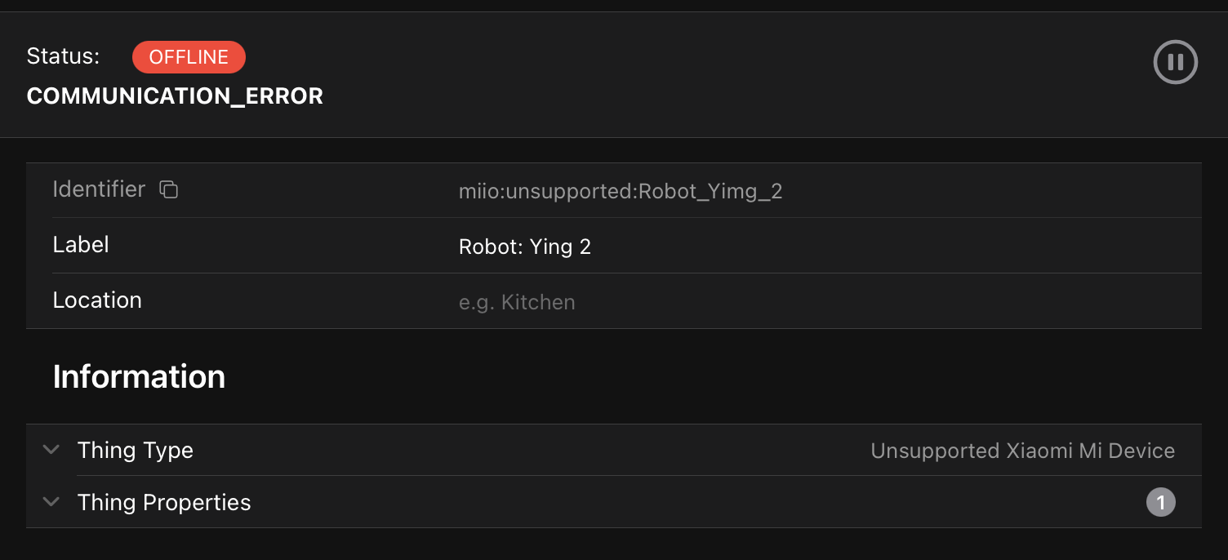Click the Status label text
The height and width of the screenshot is (560, 1228).
click(x=63, y=56)
